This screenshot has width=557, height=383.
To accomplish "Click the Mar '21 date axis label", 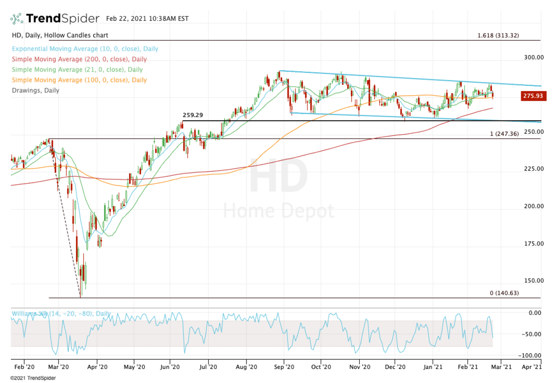I will tap(501, 366).
